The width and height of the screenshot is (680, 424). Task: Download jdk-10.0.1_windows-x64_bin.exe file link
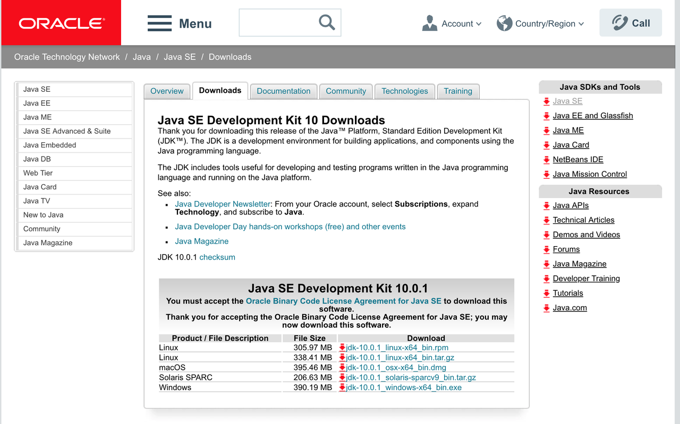coord(404,387)
